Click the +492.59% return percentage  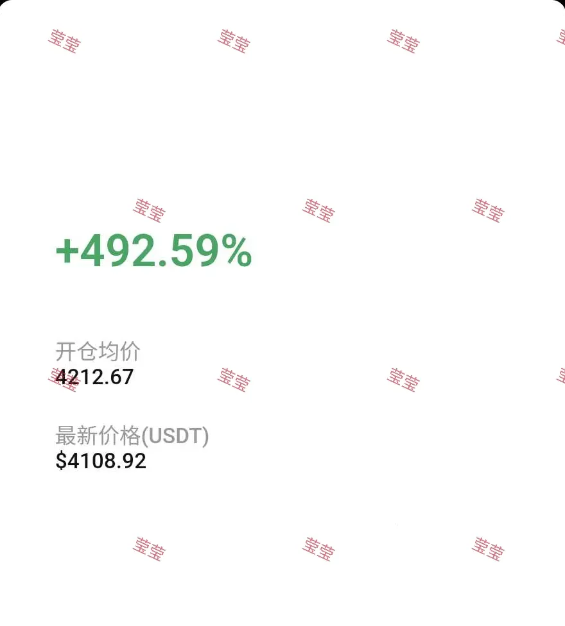tap(154, 251)
